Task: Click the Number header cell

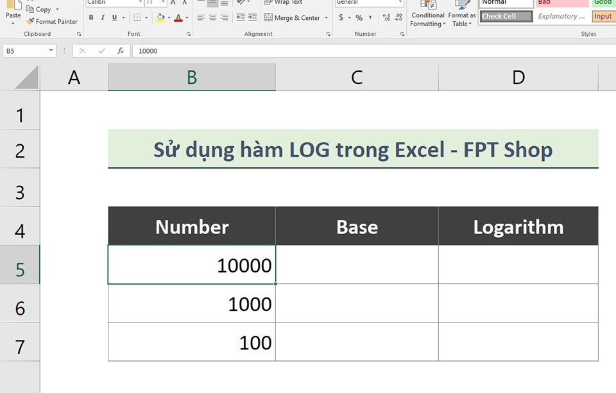Action: point(192,226)
